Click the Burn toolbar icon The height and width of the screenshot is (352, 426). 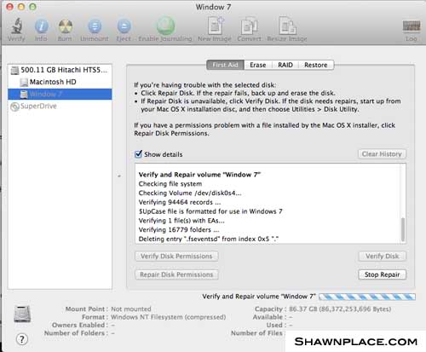pos(66,26)
